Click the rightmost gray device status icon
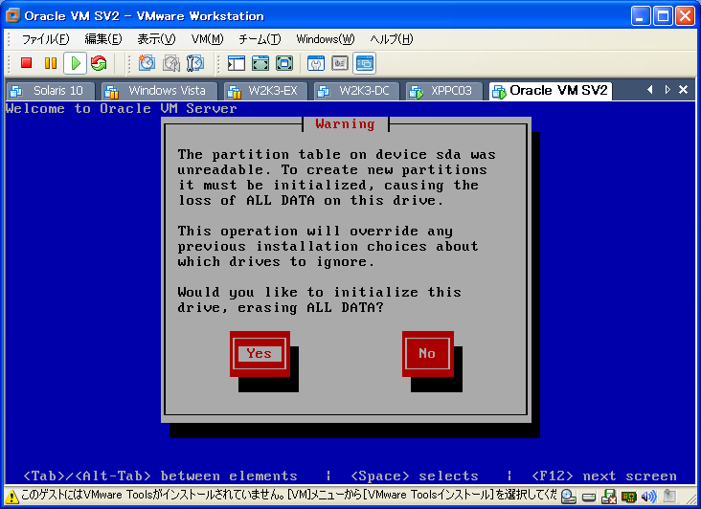The height and width of the screenshot is (509, 701). click(x=669, y=496)
